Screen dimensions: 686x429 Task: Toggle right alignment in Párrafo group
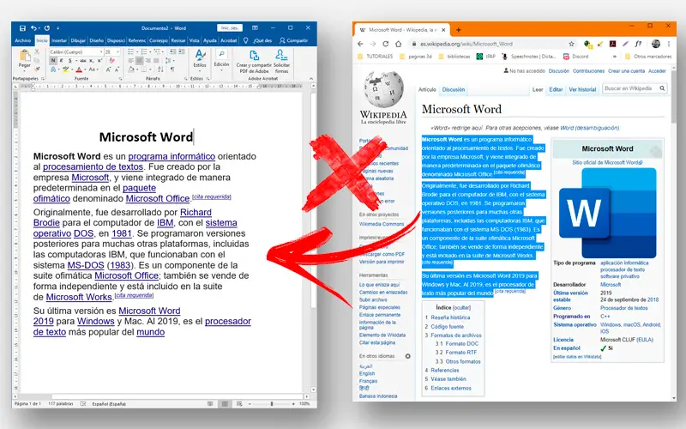pyautogui.click(x=147, y=60)
